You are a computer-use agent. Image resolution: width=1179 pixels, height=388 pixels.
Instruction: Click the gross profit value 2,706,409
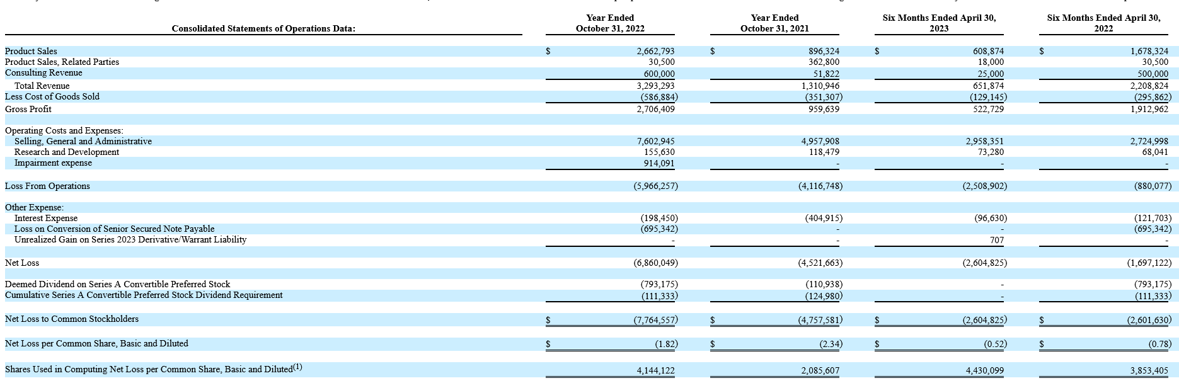point(655,109)
